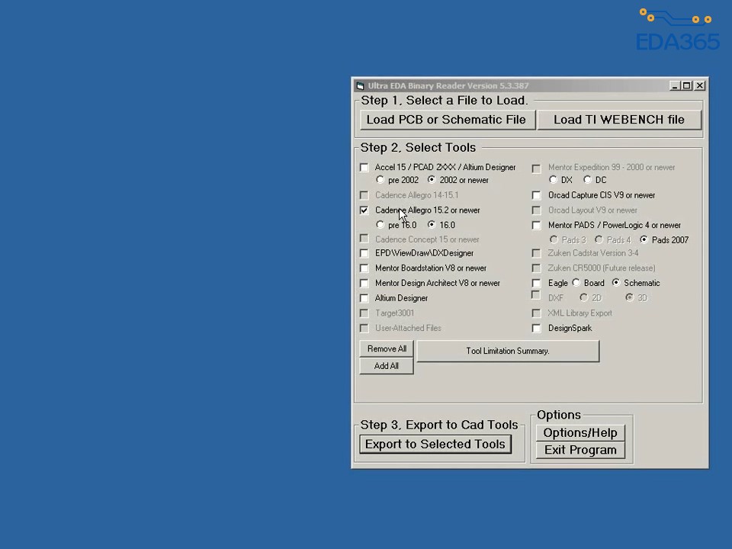732x549 pixels.
Task: Click the Zuken Cadstar Version 3-4 checkbox
Action: click(536, 253)
